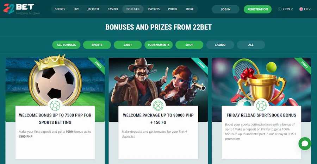Open the MORE navigation menu

point(189,9)
